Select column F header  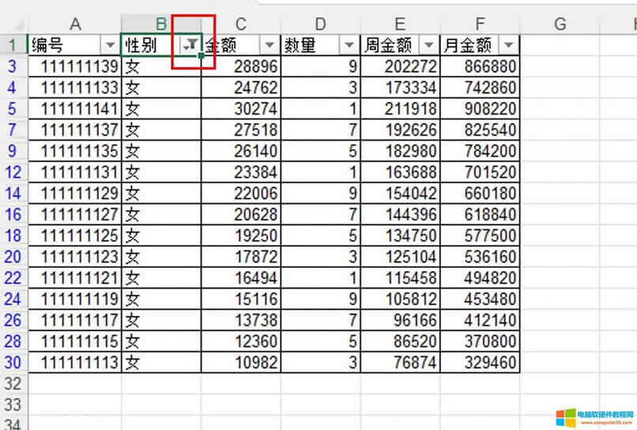[x=480, y=25]
